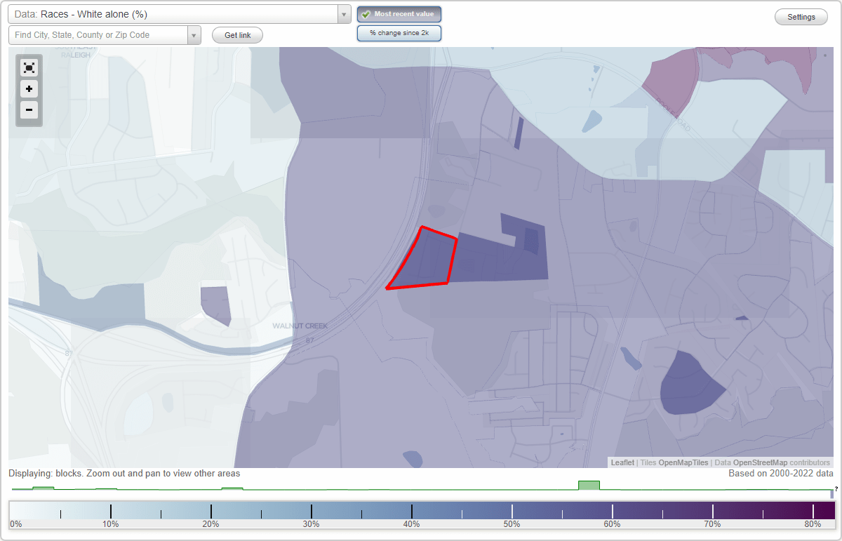Expand the location search dropdown arrow
The image size is (842, 541).
pos(194,35)
